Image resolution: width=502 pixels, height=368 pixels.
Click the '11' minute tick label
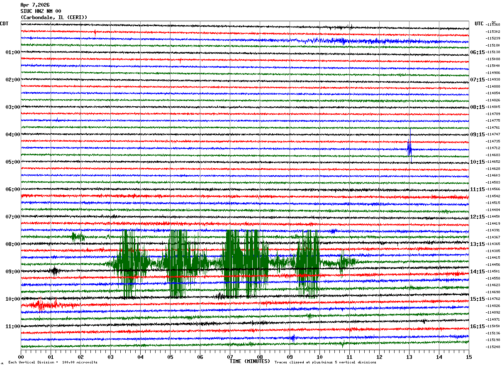pyautogui.click(x=349, y=357)
